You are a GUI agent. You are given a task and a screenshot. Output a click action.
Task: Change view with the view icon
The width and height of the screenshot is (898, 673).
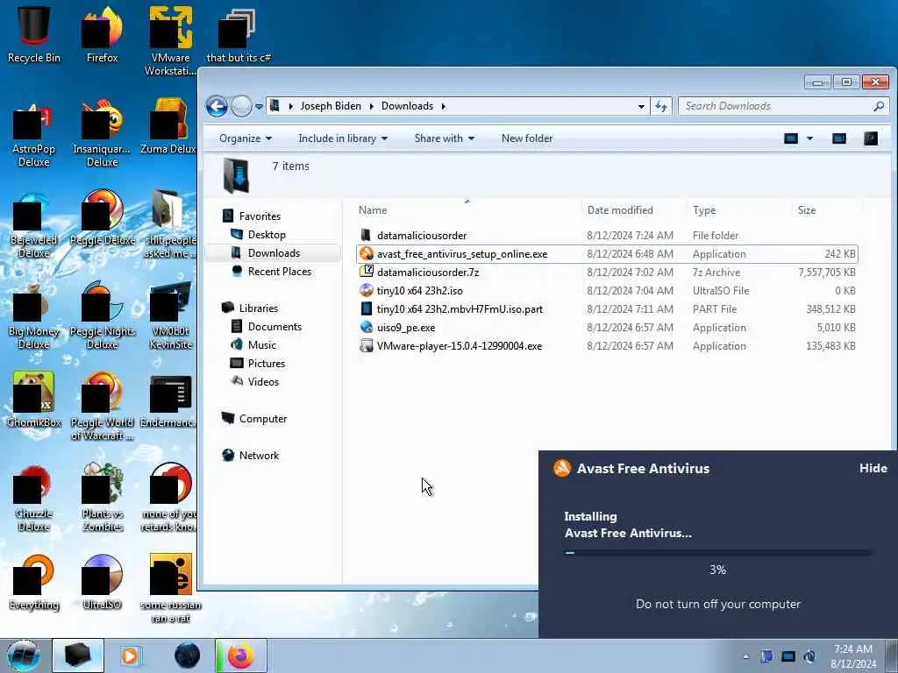point(791,138)
